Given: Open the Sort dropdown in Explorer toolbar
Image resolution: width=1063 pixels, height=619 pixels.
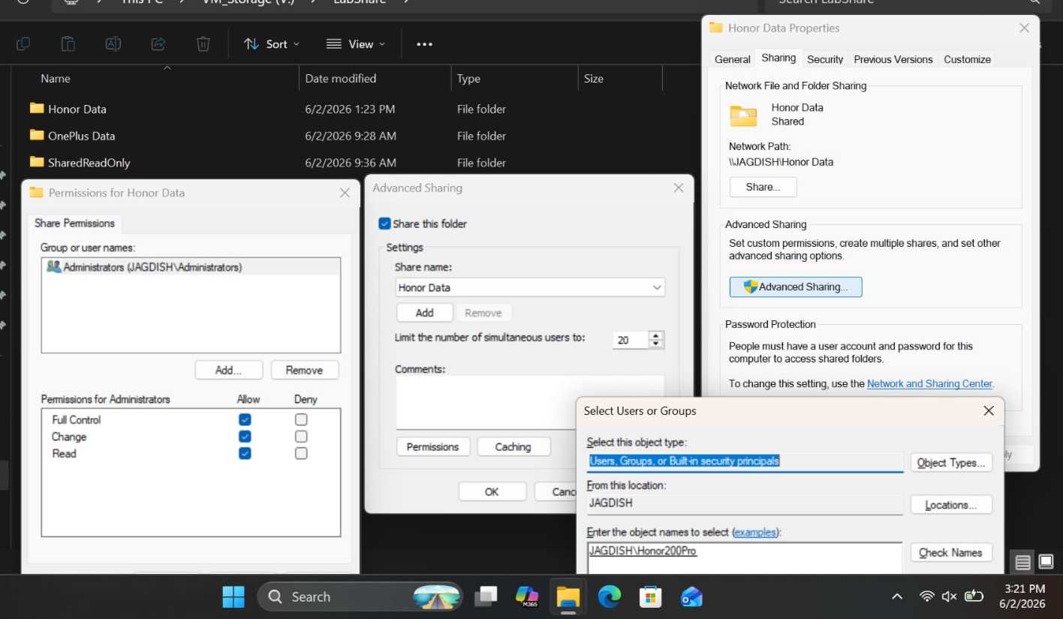Looking at the screenshot, I should pos(272,44).
